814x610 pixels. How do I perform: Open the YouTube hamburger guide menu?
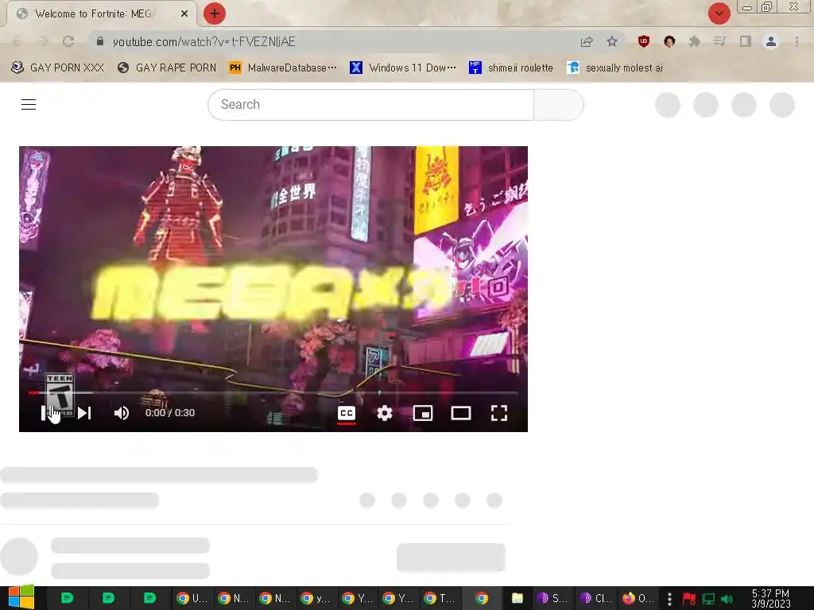(x=29, y=104)
